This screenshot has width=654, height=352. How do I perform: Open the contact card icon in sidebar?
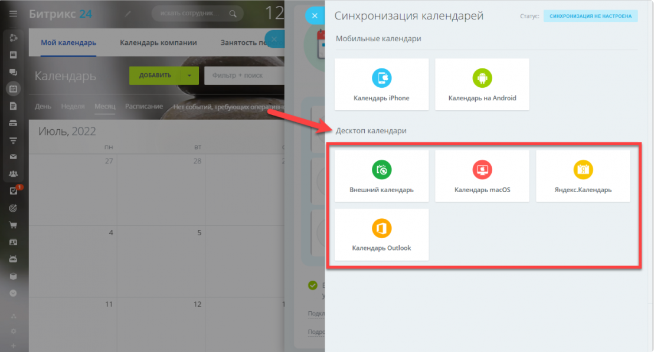tap(14, 242)
